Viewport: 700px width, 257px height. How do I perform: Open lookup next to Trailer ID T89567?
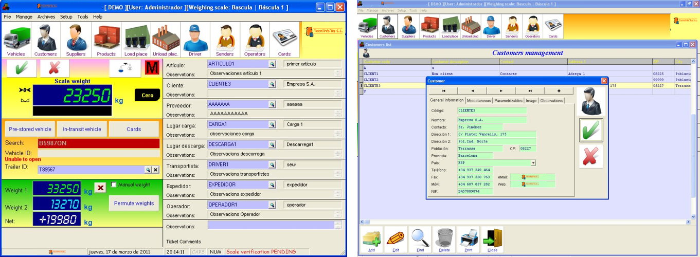point(148,170)
